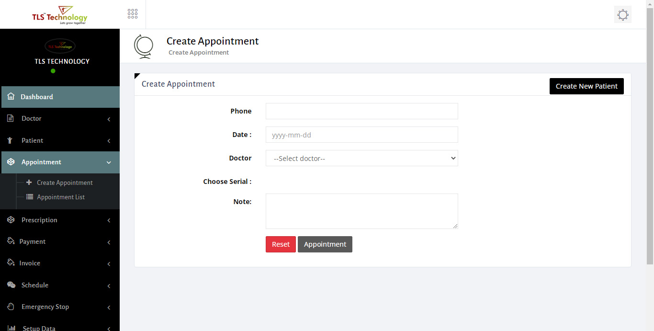This screenshot has height=331, width=654.
Task: Open the settings gear icon top right
Action: (x=622, y=15)
